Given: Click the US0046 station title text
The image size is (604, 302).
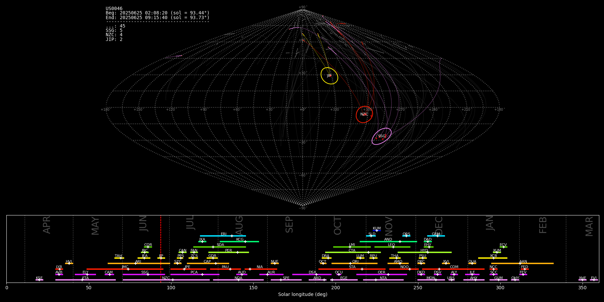Looking at the screenshot, I should tap(114, 9).
